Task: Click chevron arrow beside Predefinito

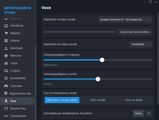Action: pos(148,44)
